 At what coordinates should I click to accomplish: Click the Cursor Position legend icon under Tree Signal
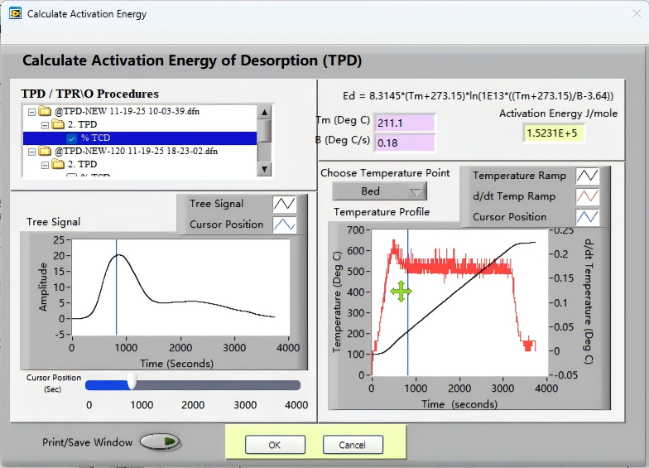(x=284, y=224)
